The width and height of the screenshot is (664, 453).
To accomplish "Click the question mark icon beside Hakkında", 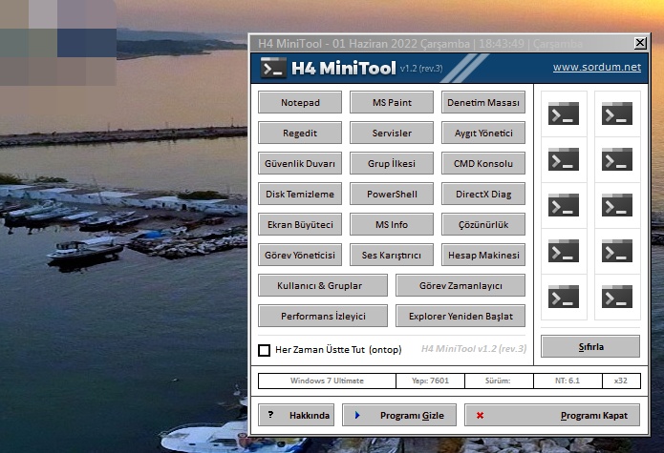I will [271, 415].
